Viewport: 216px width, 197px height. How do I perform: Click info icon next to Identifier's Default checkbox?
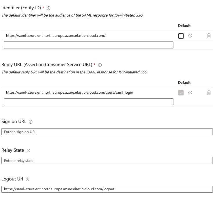(190, 36)
